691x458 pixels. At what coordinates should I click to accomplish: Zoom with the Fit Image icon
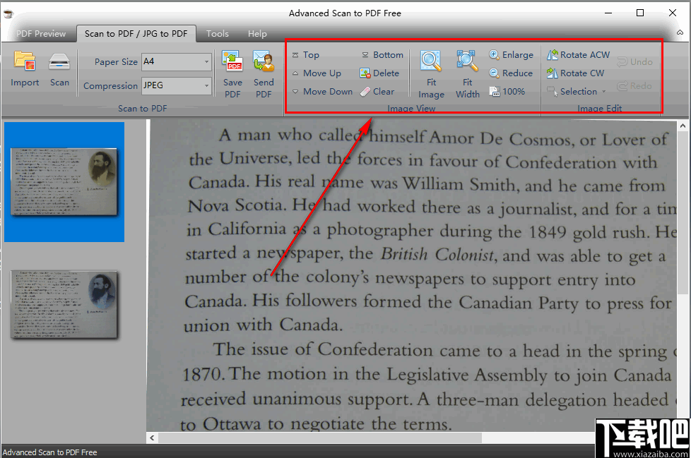pos(431,74)
